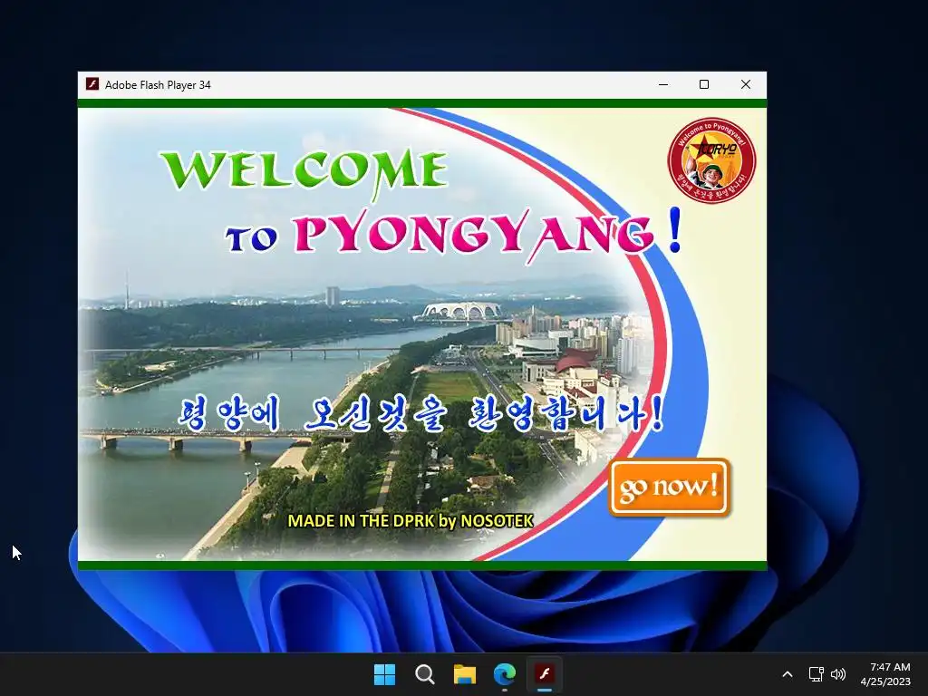This screenshot has width=928, height=696.
Task: Click the pink "PYONGYANG" heading text
Action: click(x=473, y=235)
